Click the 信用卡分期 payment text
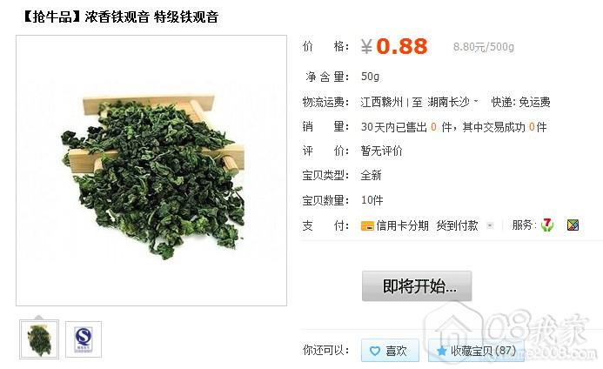The width and height of the screenshot is (603, 369). coord(402,225)
